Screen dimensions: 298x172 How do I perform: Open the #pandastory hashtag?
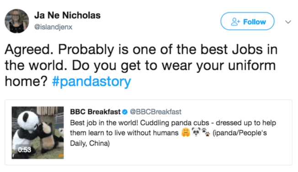91,82
